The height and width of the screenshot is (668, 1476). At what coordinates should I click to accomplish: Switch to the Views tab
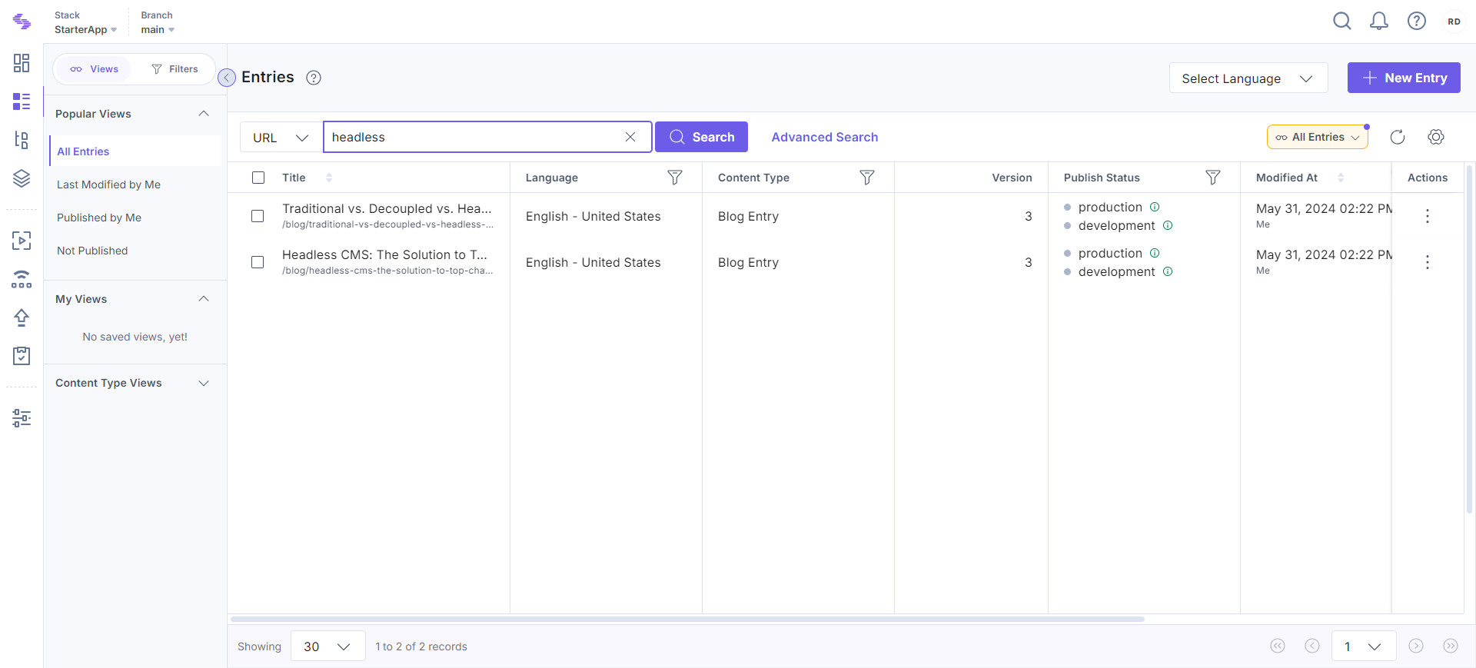94,69
